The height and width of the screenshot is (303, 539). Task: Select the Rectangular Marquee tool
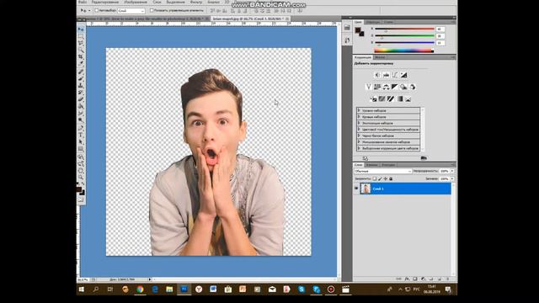[81, 36]
